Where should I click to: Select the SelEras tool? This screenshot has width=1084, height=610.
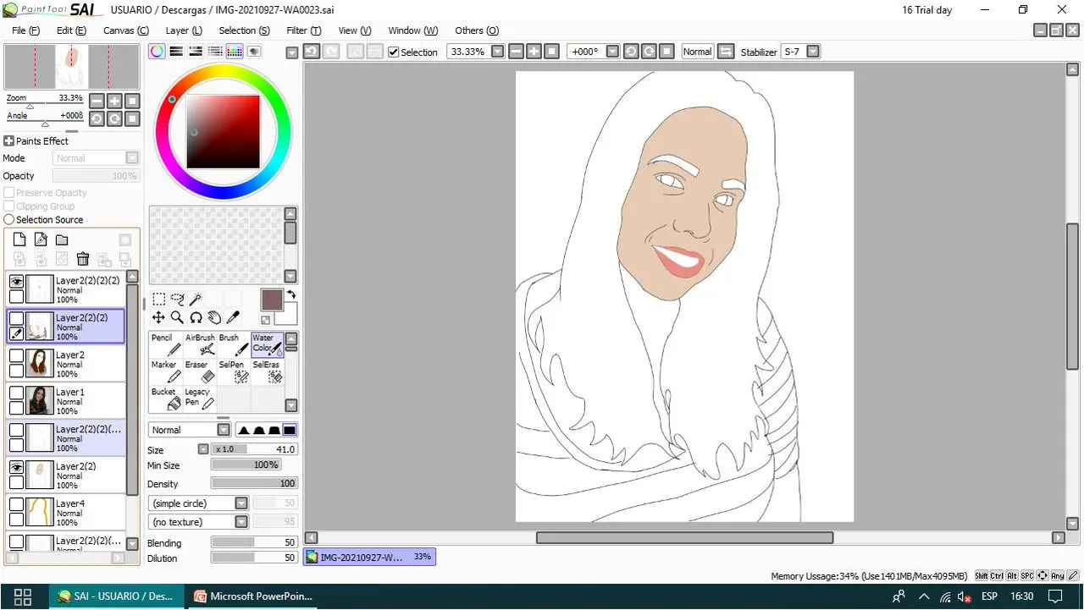click(267, 371)
